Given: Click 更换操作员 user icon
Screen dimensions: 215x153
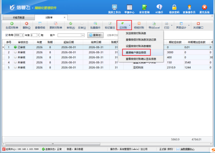Looking at the screenshot, I should pyautogui.click(x=189, y=7).
